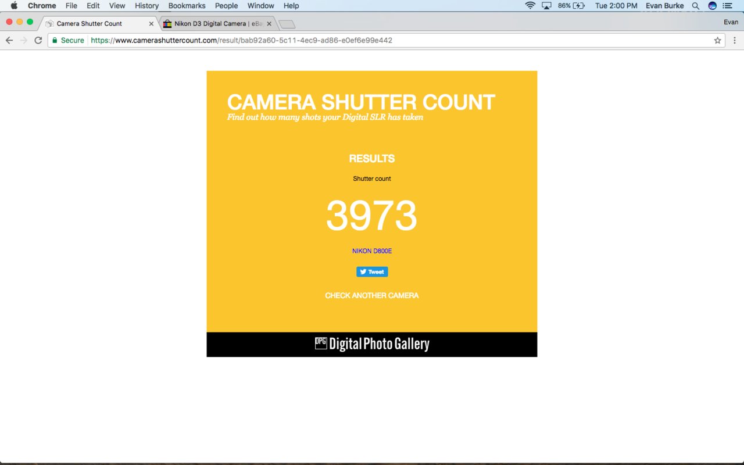
Task: Click the Digital Photo Gallery logo
Action: pyautogui.click(x=372, y=344)
